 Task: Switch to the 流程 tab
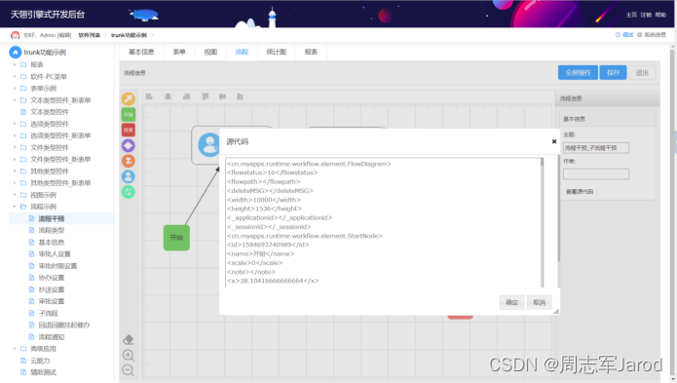click(242, 52)
